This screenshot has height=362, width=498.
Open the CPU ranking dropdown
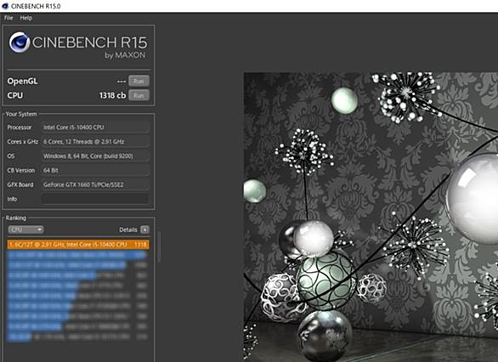point(25,229)
